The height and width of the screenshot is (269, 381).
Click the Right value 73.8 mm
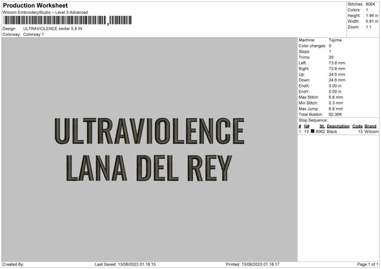click(337, 69)
